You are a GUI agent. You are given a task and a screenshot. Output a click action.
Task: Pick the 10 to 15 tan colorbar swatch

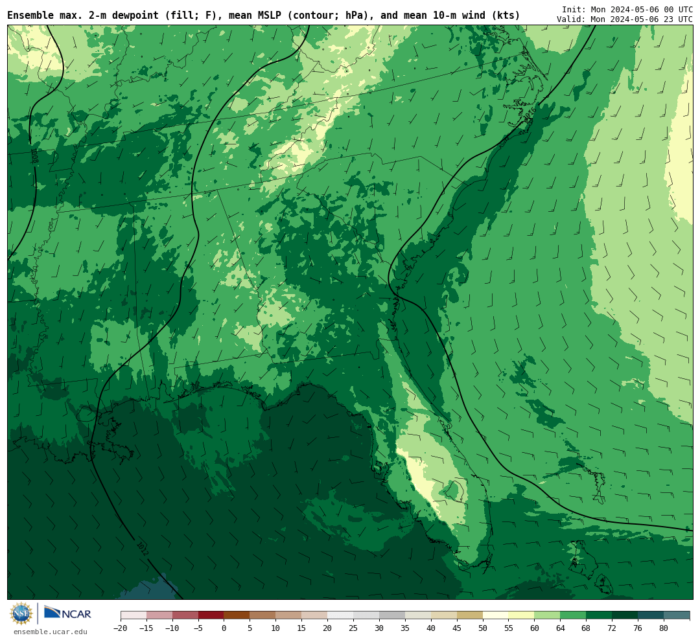coord(289,615)
